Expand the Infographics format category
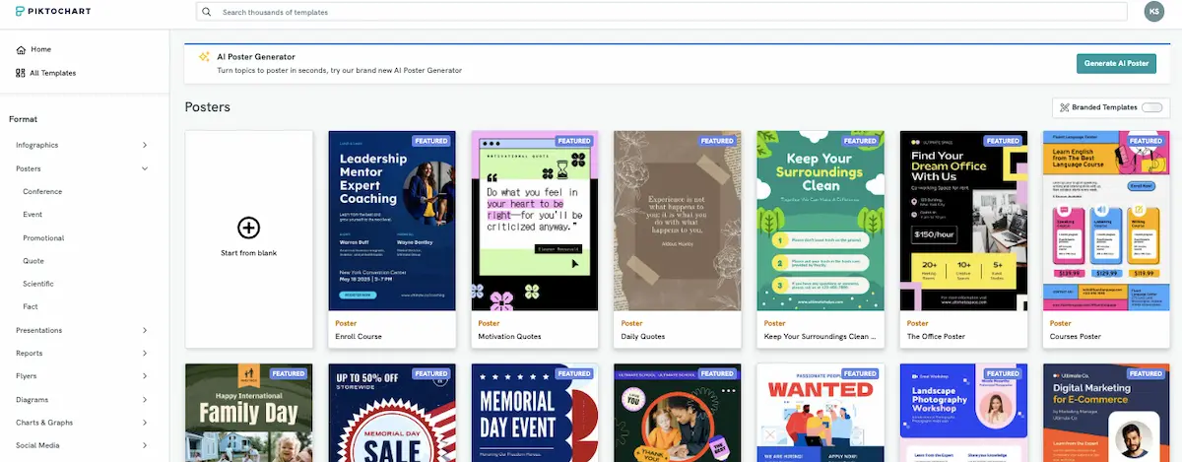Image resolution: width=1182 pixels, height=462 pixels. pos(145,145)
